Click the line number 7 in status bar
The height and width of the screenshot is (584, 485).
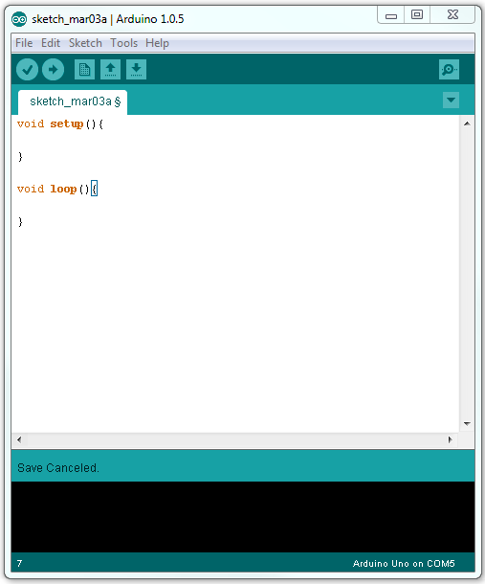19,563
